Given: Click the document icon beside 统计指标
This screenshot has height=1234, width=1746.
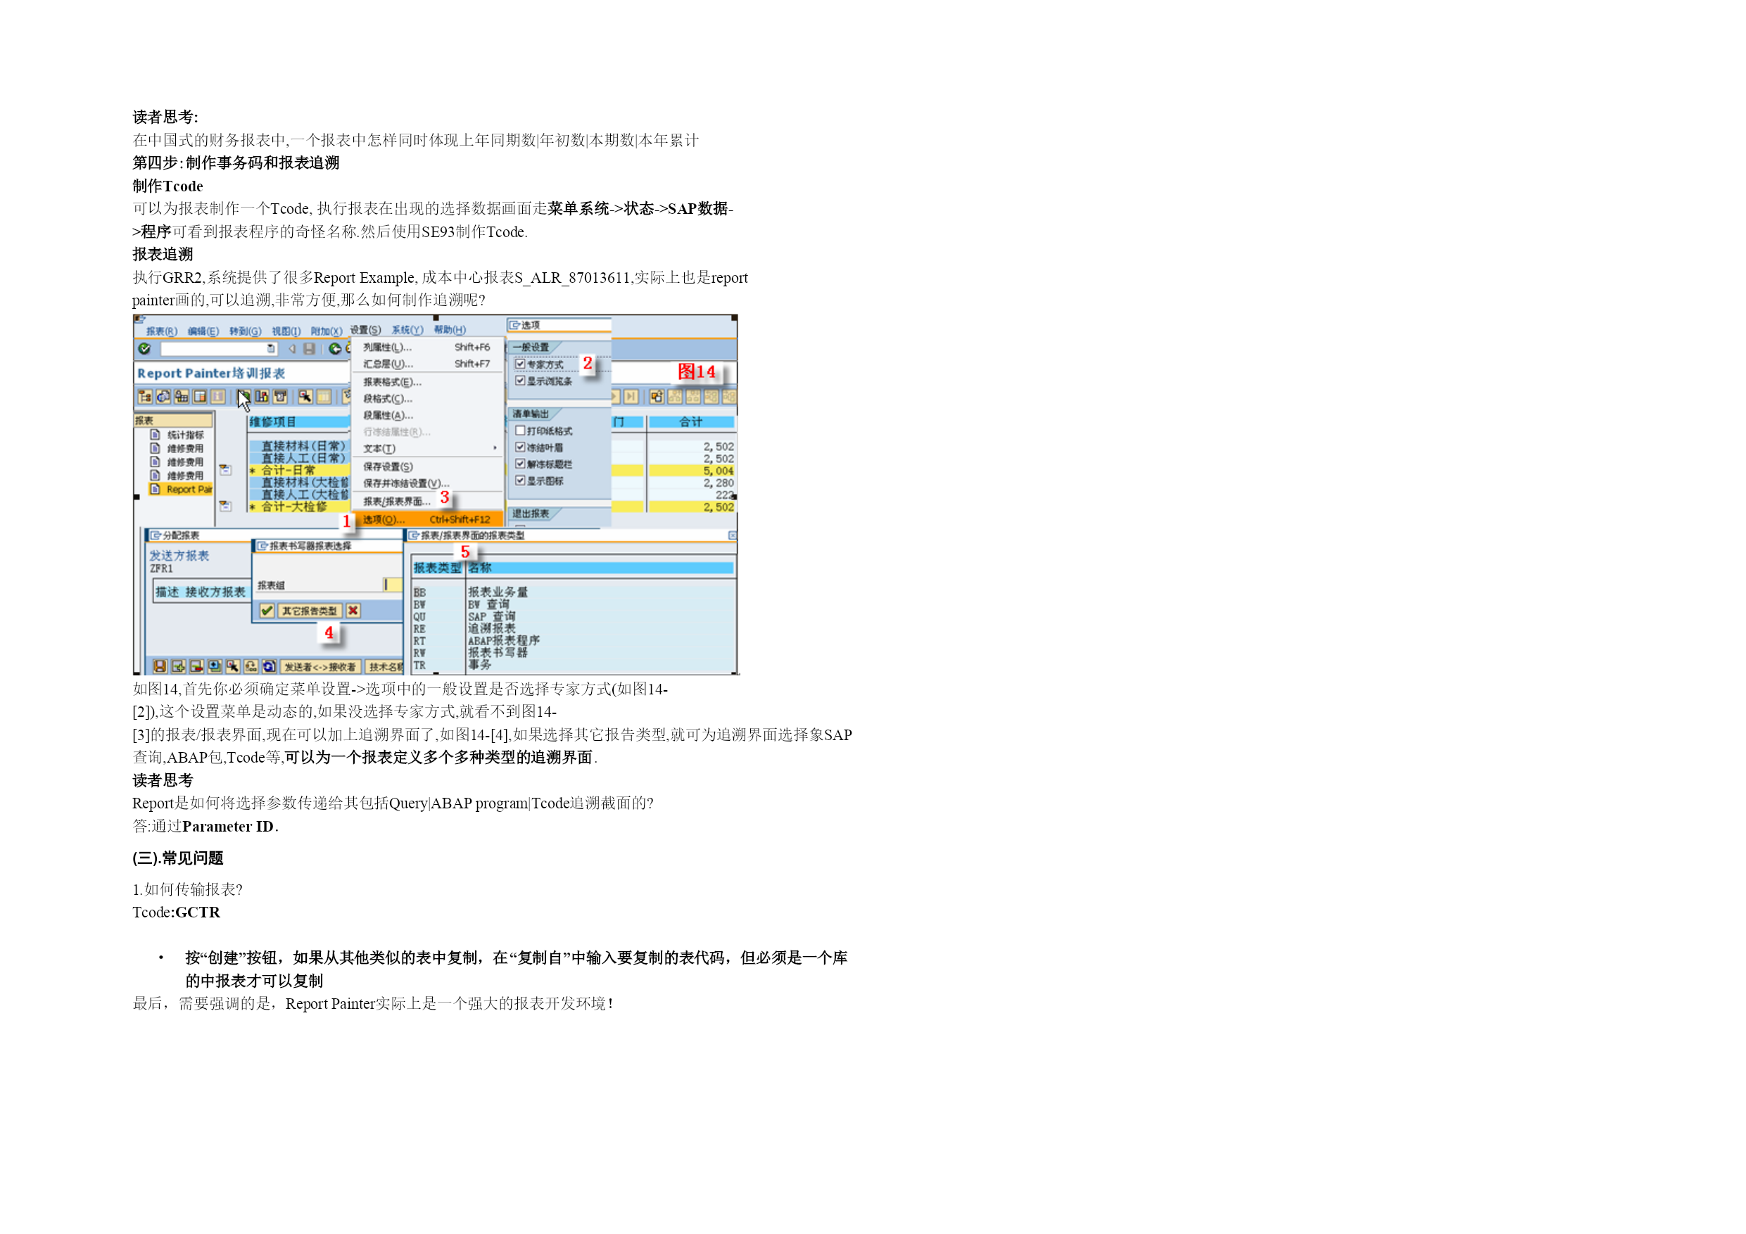Looking at the screenshot, I should coord(155,435).
